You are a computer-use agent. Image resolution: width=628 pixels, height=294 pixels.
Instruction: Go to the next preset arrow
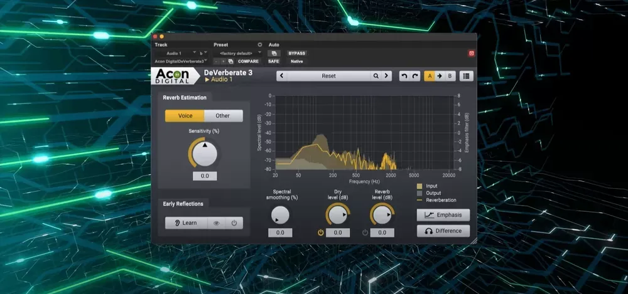(386, 76)
